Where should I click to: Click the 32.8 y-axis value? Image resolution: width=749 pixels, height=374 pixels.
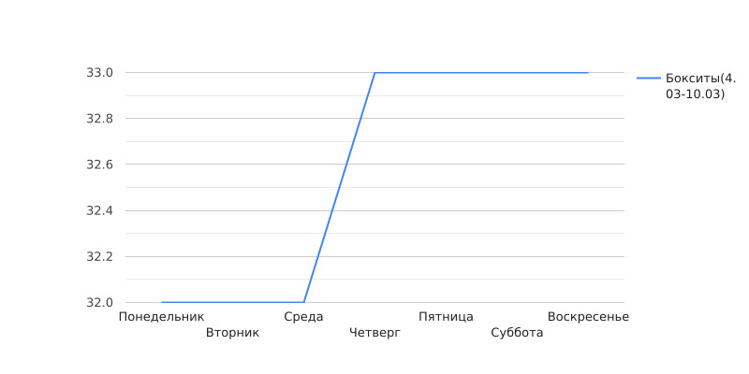[99, 119]
